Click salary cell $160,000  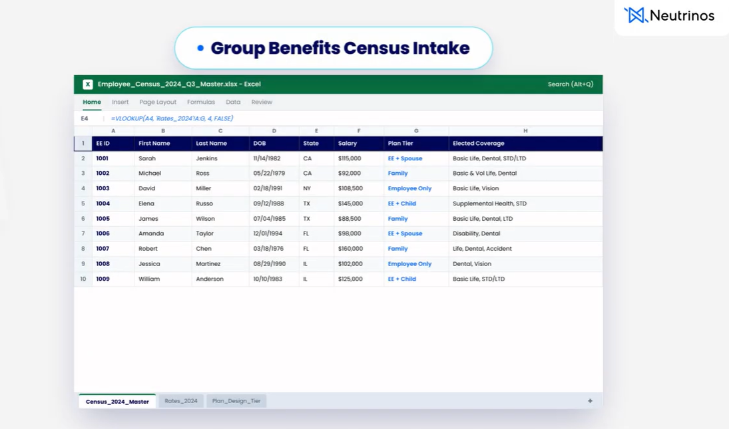pyautogui.click(x=359, y=249)
